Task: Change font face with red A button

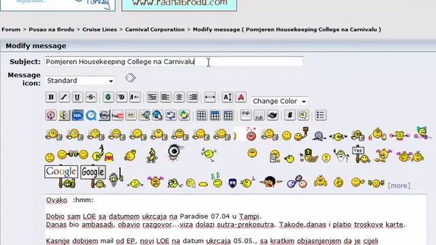Action: (x=240, y=97)
